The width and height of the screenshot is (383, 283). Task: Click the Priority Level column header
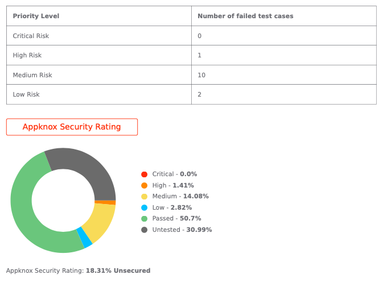coord(36,16)
